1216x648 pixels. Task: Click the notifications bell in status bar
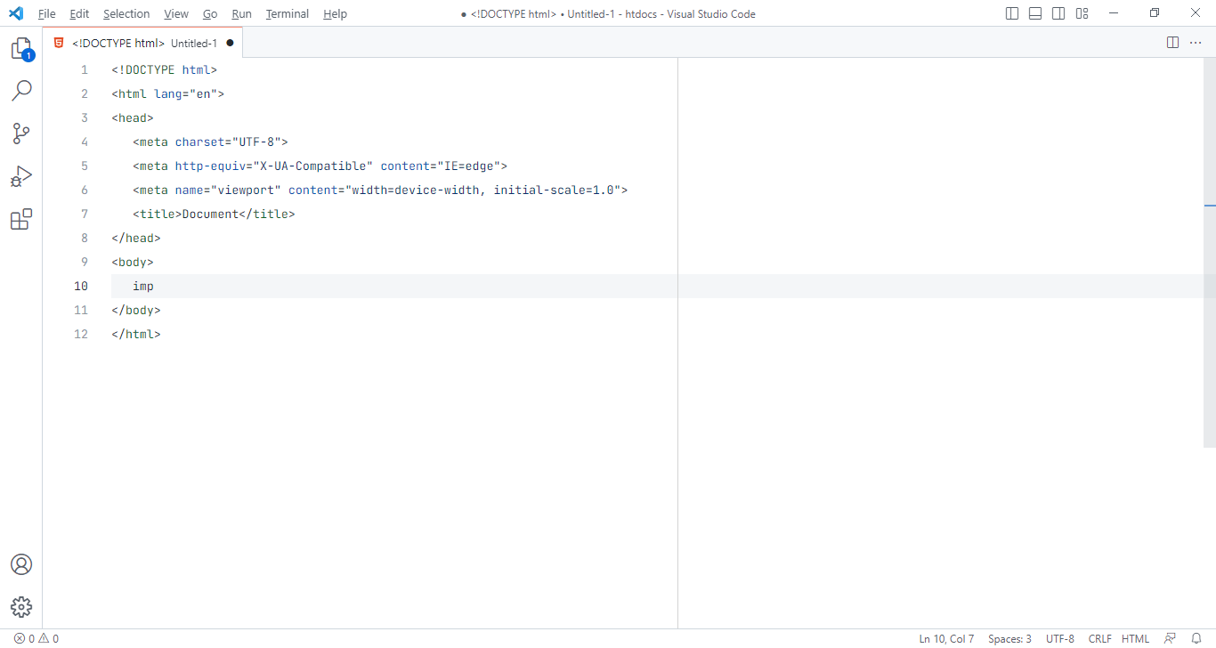click(1196, 638)
